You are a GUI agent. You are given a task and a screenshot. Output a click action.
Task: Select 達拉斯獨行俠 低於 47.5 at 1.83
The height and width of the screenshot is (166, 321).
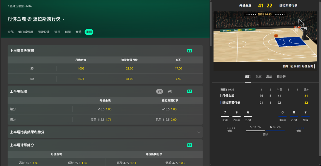coord(178,163)
